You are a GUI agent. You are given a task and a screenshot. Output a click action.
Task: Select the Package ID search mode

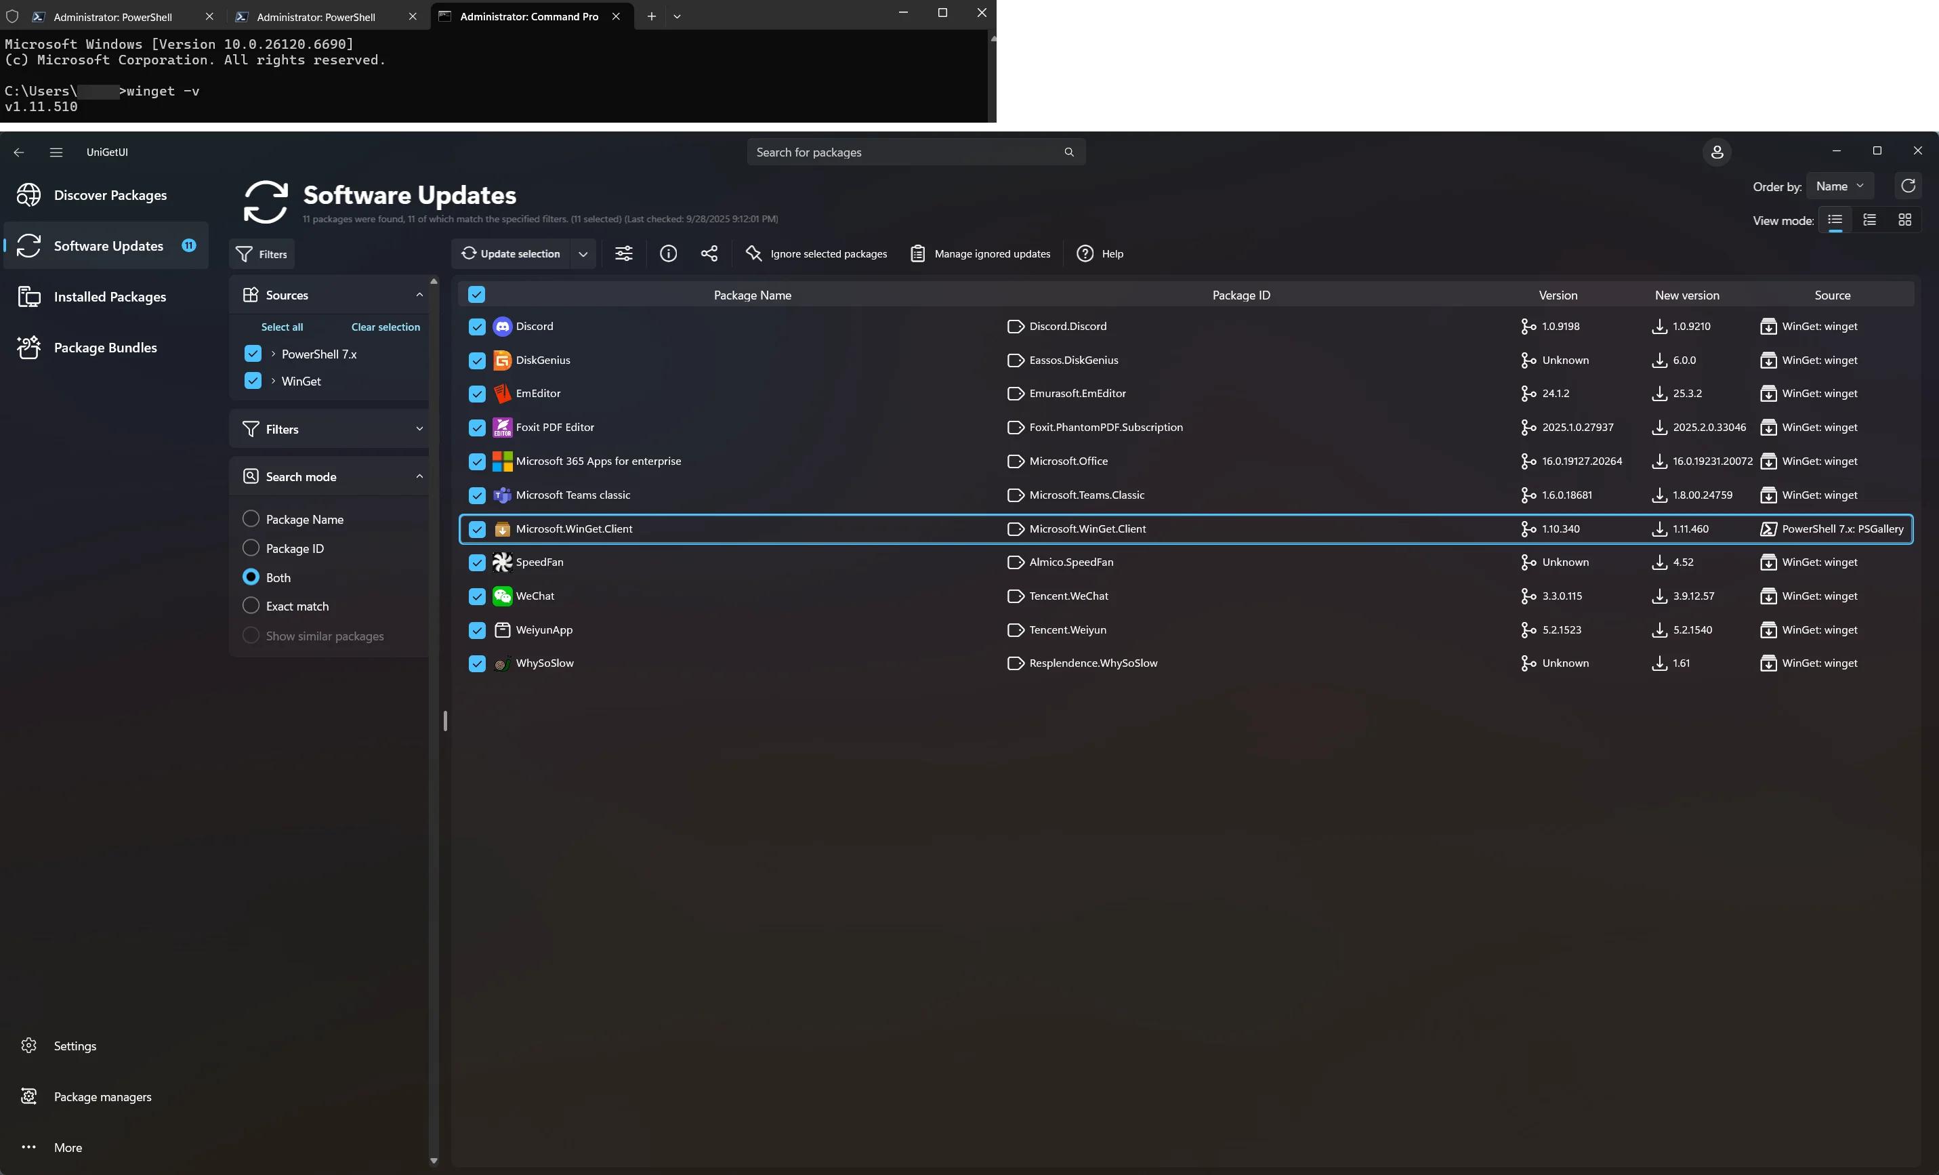[251, 548]
